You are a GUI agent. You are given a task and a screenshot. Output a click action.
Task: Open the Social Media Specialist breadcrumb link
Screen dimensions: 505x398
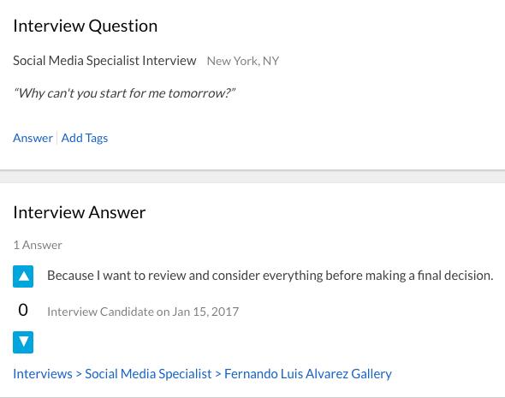(x=148, y=374)
